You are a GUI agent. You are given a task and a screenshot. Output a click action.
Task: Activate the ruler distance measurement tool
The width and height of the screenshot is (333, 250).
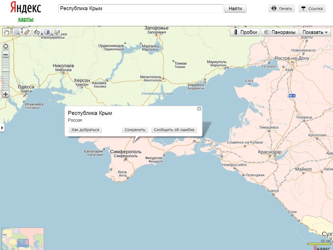tap(27, 32)
